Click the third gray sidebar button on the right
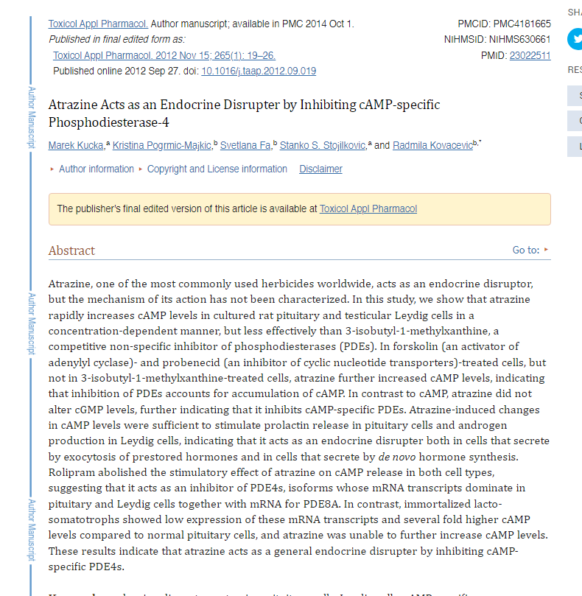The height and width of the screenshot is (596, 582). (575, 146)
